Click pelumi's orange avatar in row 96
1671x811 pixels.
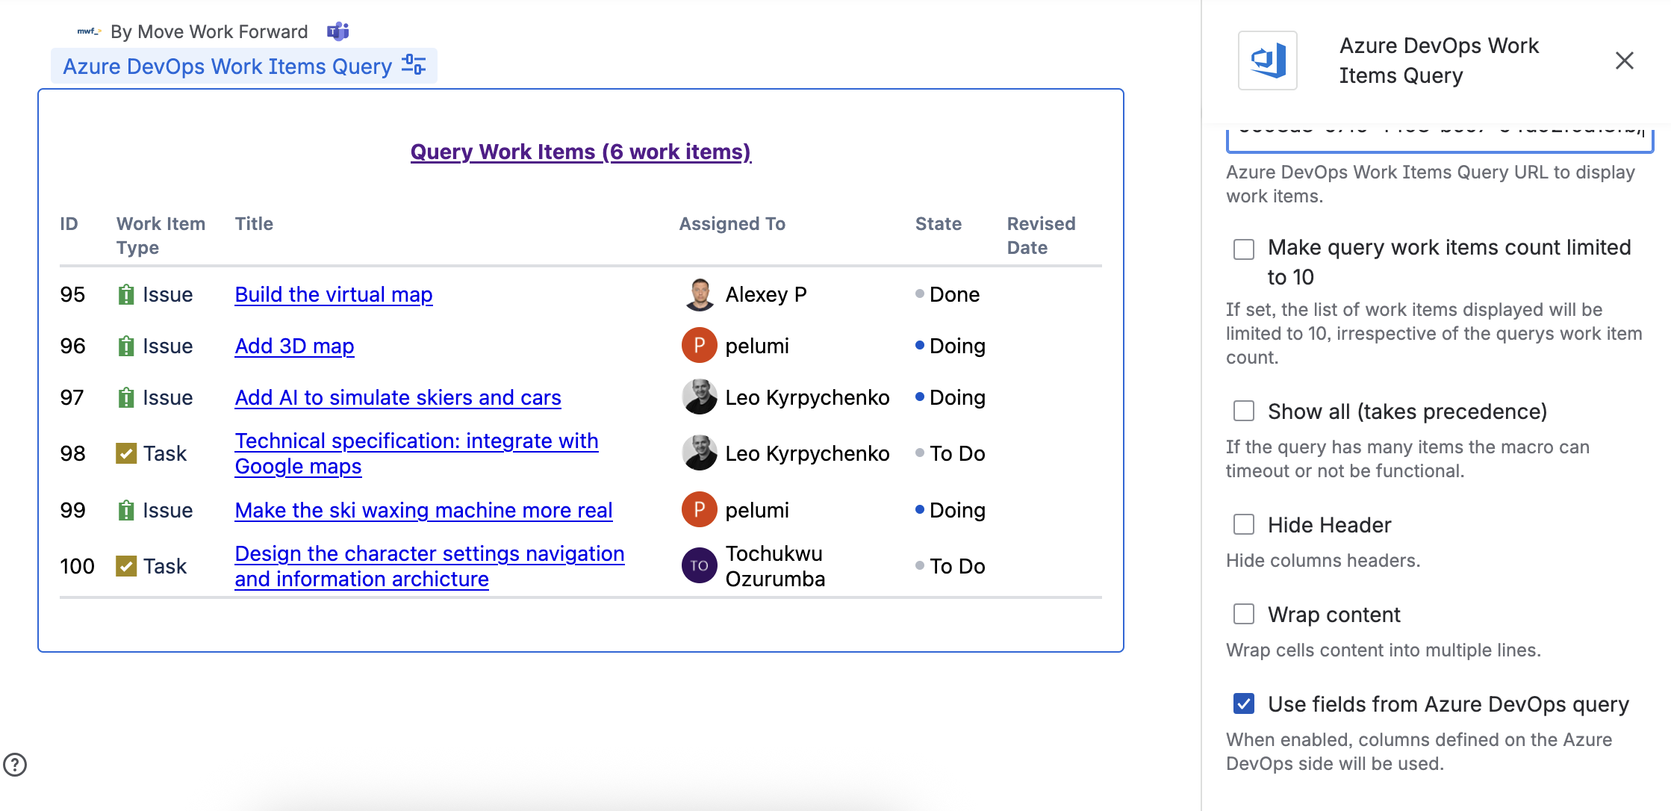[699, 346]
